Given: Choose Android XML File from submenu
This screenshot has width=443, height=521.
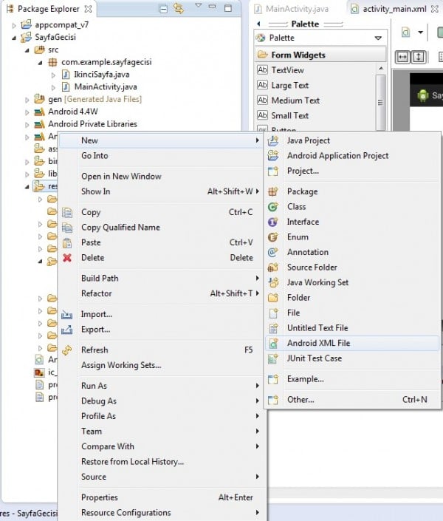Looking at the screenshot, I should coord(352,343).
